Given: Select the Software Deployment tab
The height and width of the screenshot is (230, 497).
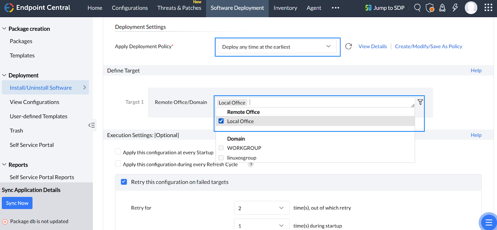Looking at the screenshot, I should [237, 8].
